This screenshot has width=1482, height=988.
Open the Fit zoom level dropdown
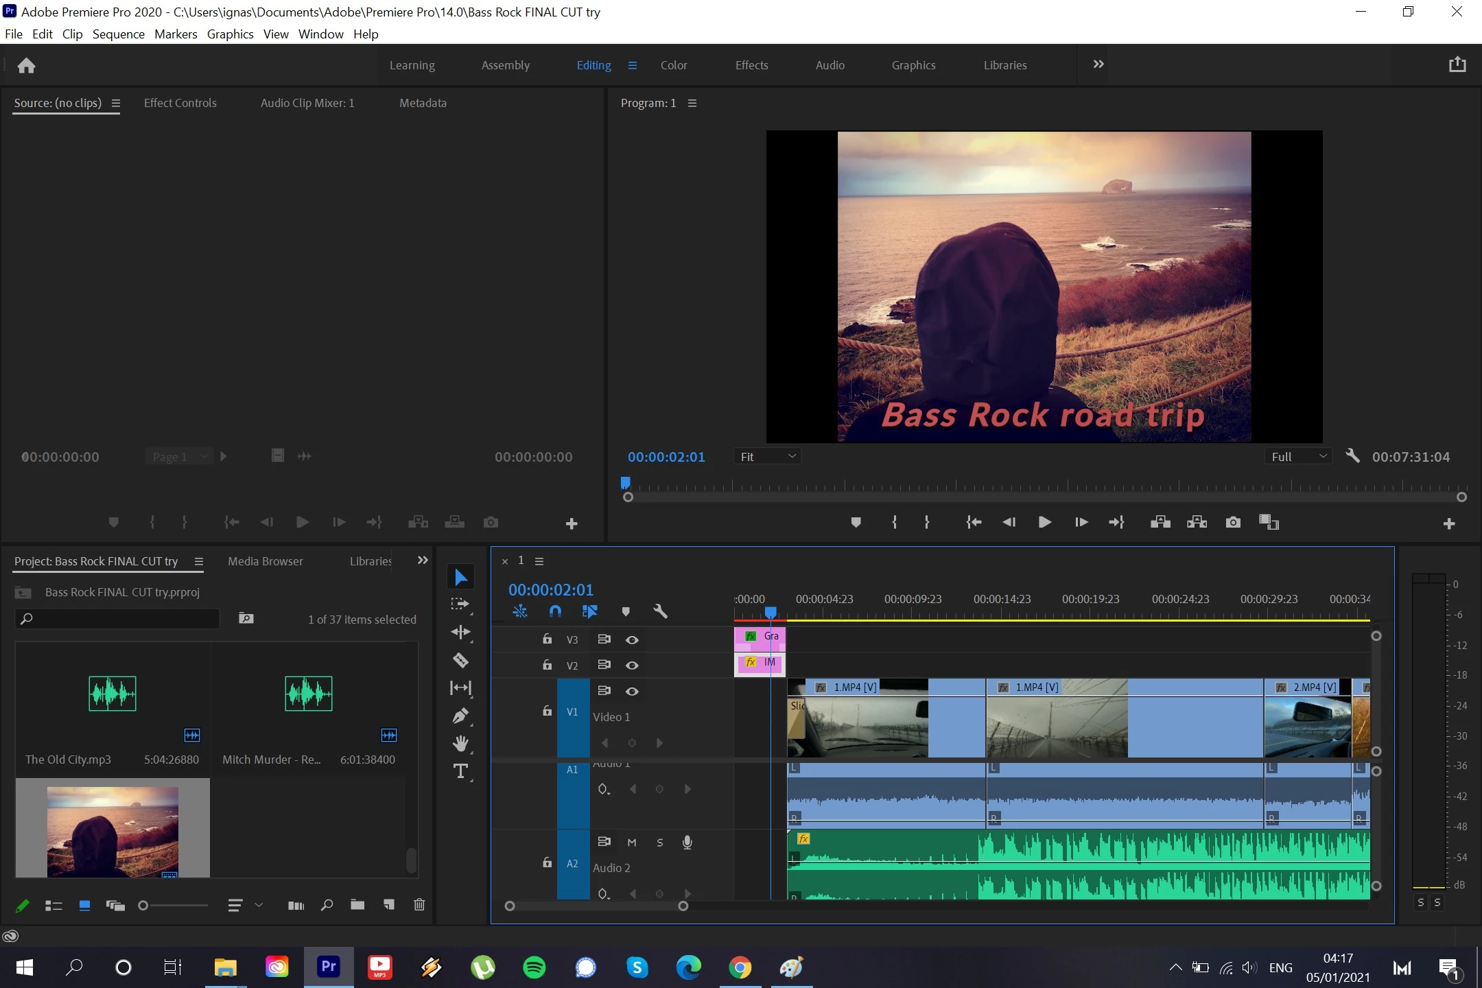pos(767,456)
